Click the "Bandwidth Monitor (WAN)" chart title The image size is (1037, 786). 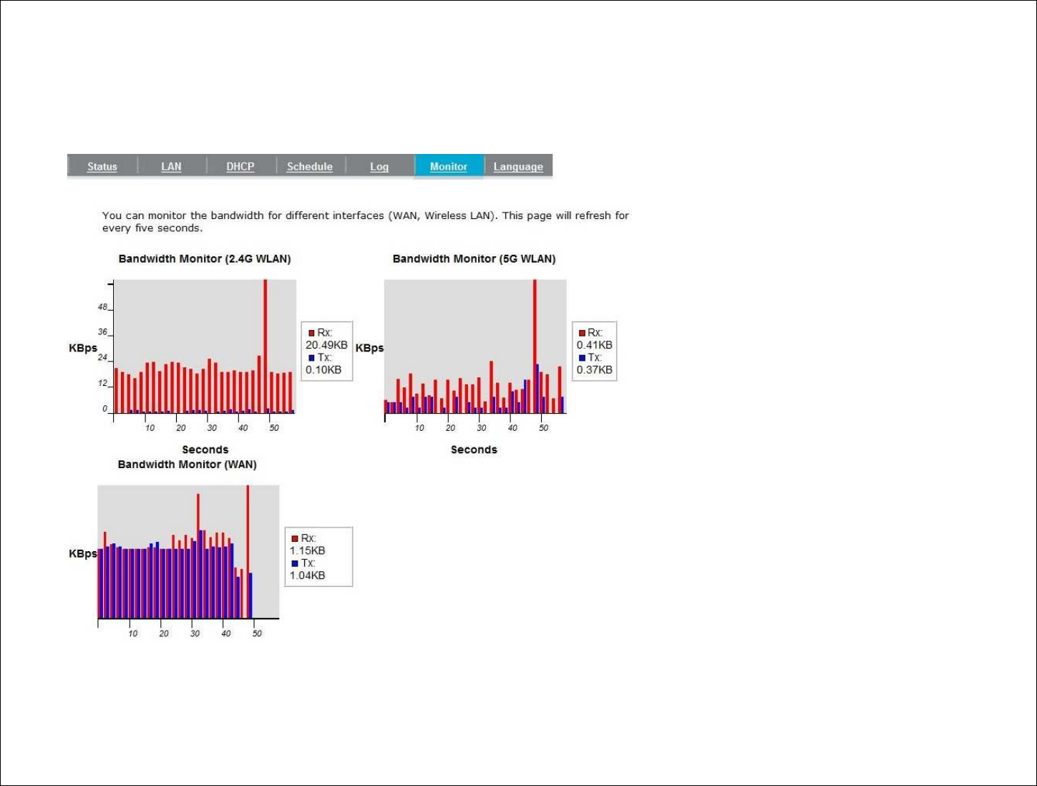tap(188, 465)
